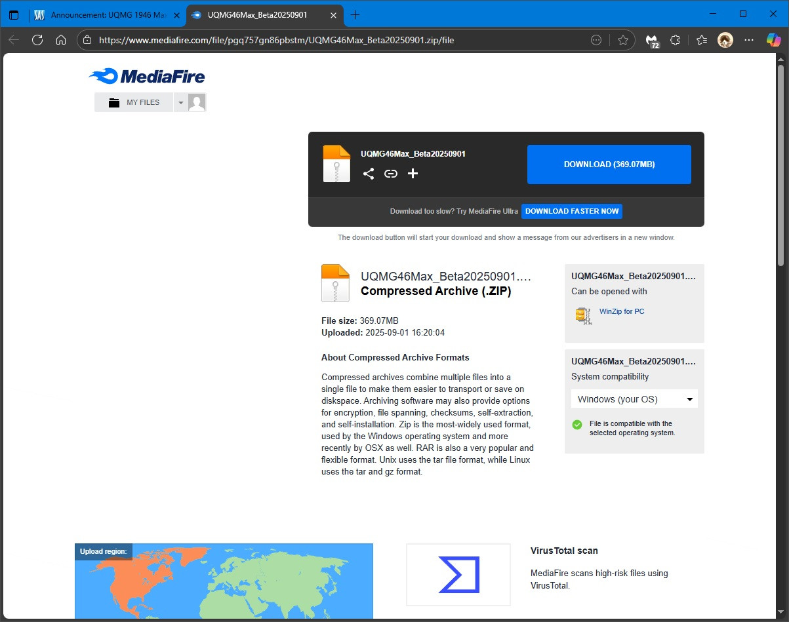Image resolution: width=789 pixels, height=622 pixels.
Task: Click the 'File size: 369.07MB' text
Action: click(x=360, y=321)
